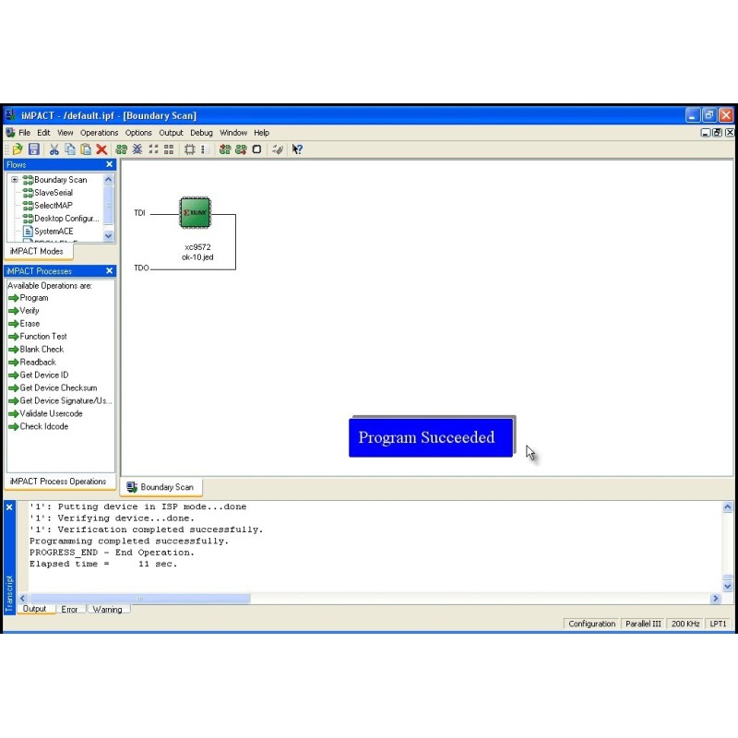This screenshot has width=738, height=738.
Task: Open the File menu
Action: point(25,133)
